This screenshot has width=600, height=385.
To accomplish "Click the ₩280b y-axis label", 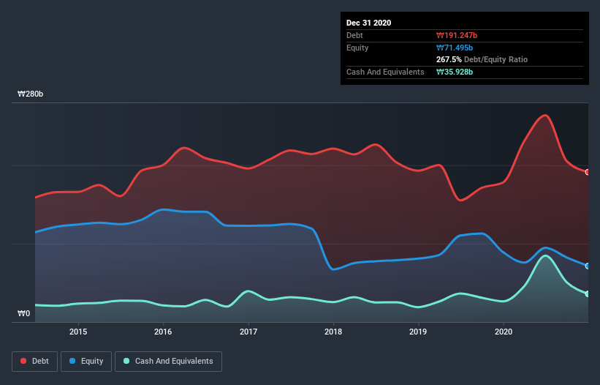I will click(x=30, y=94).
